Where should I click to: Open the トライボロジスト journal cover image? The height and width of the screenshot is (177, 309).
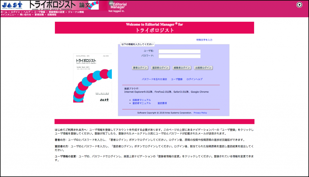pyautogui.click(x=92, y=78)
